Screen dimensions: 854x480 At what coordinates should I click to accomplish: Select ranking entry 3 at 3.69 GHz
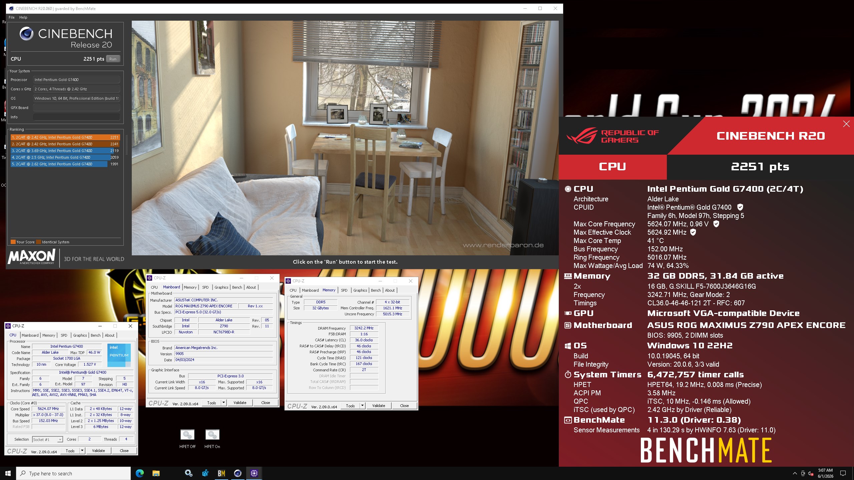coord(65,151)
